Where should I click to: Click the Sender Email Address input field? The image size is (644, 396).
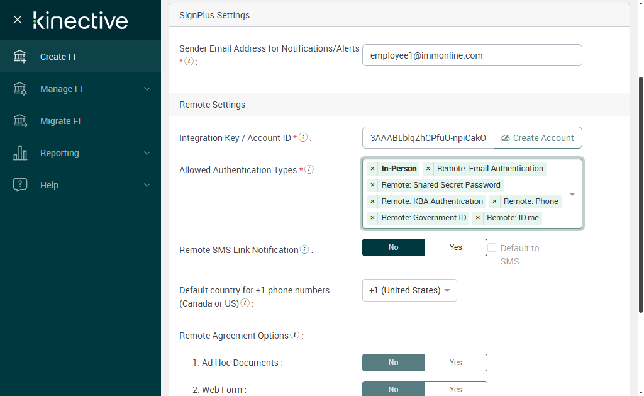pos(472,55)
